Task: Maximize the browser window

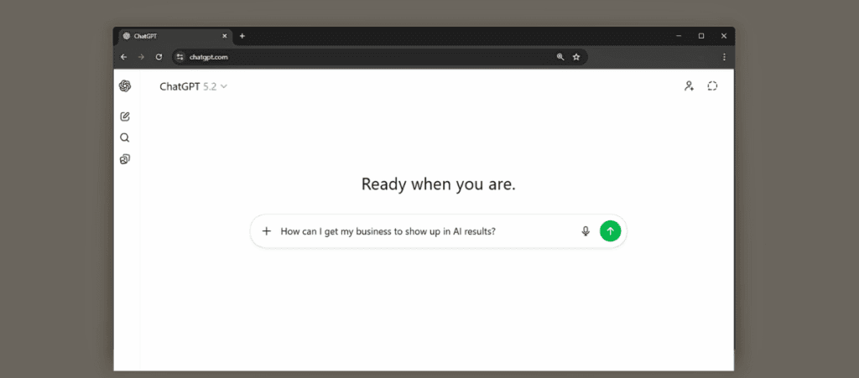Action: [701, 36]
